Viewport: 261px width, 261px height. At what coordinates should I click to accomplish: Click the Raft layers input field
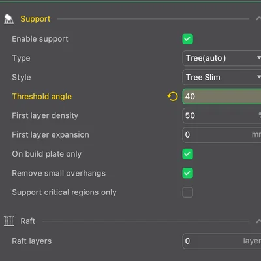coord(222,241)
